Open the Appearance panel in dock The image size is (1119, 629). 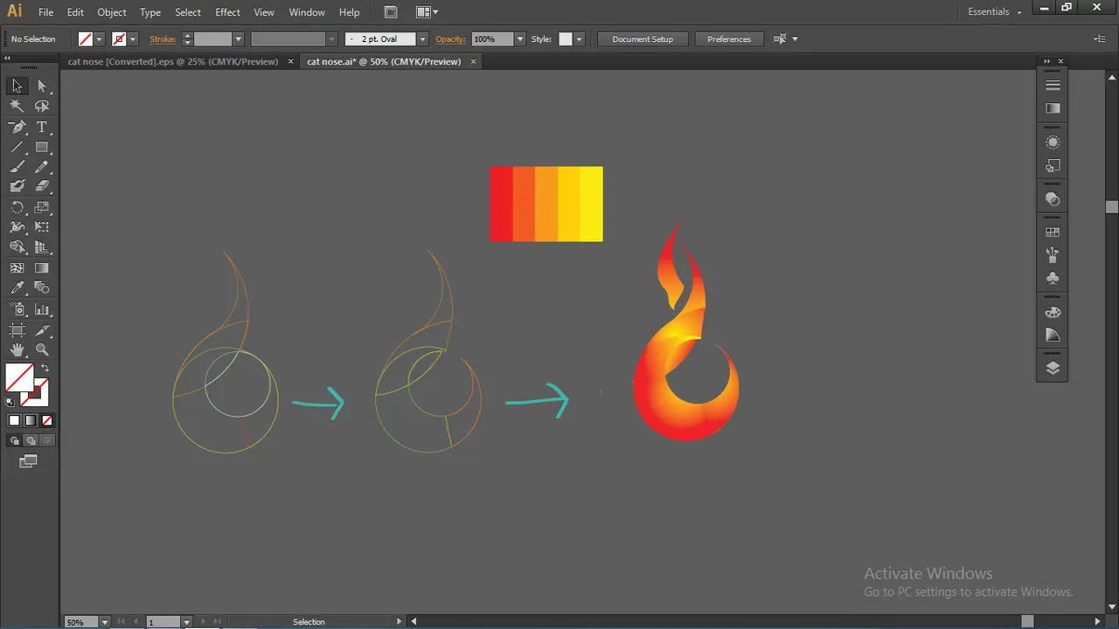(x=1053, y=142)
